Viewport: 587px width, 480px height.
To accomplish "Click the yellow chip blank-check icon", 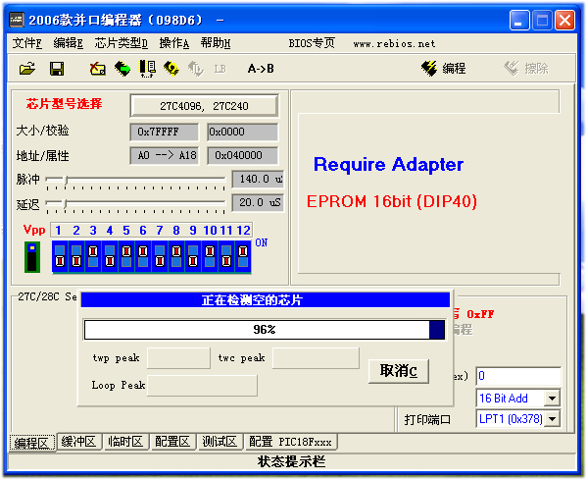I will pos(171,69).
